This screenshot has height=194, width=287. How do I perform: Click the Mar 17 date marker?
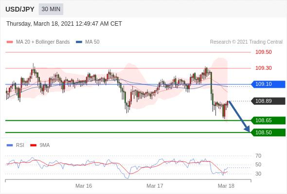pos(155,186)
